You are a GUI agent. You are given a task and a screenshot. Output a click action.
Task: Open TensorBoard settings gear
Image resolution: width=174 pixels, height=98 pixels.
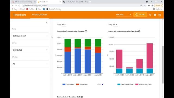click(155, 15)
